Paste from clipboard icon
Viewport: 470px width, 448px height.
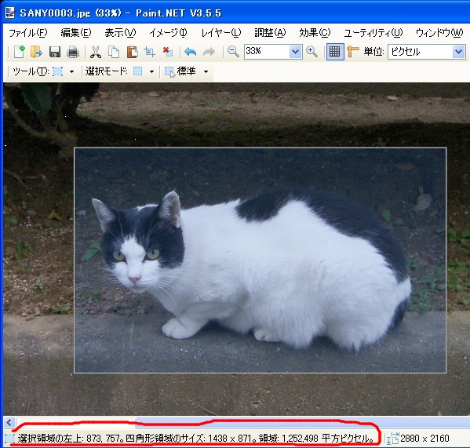(x=132, y=52)
